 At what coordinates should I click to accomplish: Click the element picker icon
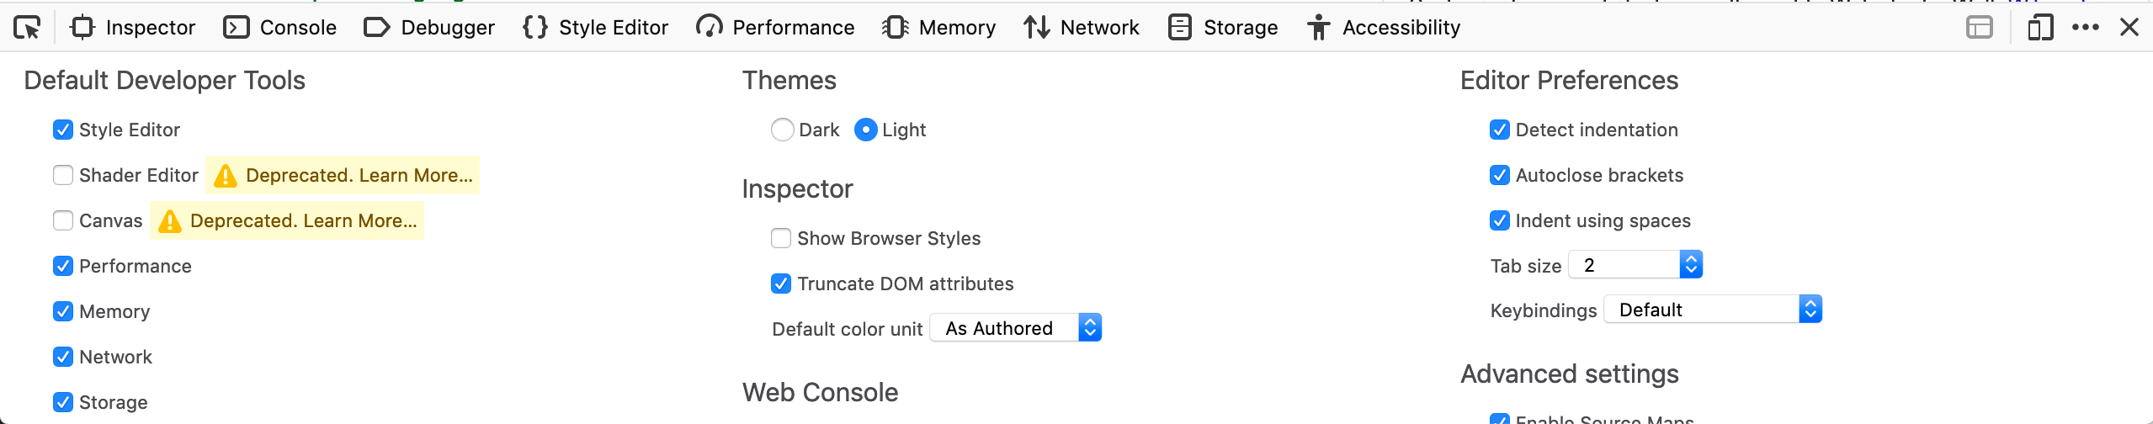(x=27, y=28)
